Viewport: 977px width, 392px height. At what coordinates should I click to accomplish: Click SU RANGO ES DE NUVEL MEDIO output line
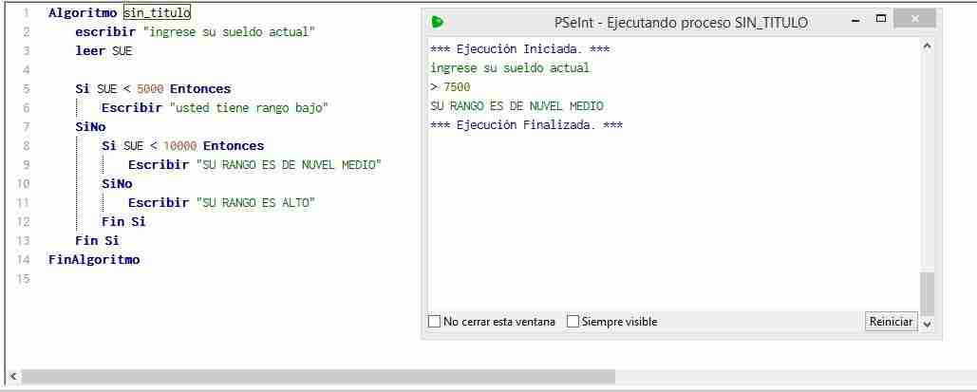tap(517, 106)
